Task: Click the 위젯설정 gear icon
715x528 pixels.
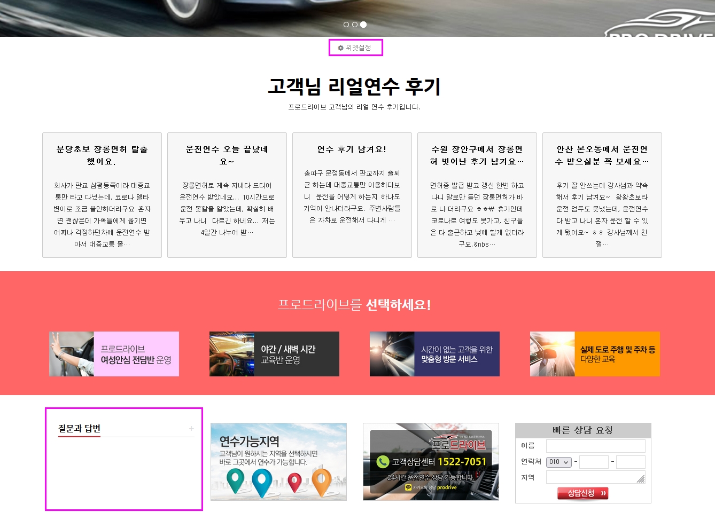Action: tap(340, 48)
